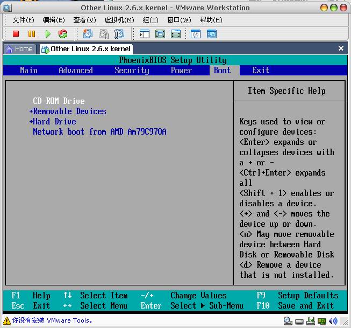Viewport: 351px width, 328px height.
Task: Open the 编辑(E) menu
Action: (x=54, y=20)
